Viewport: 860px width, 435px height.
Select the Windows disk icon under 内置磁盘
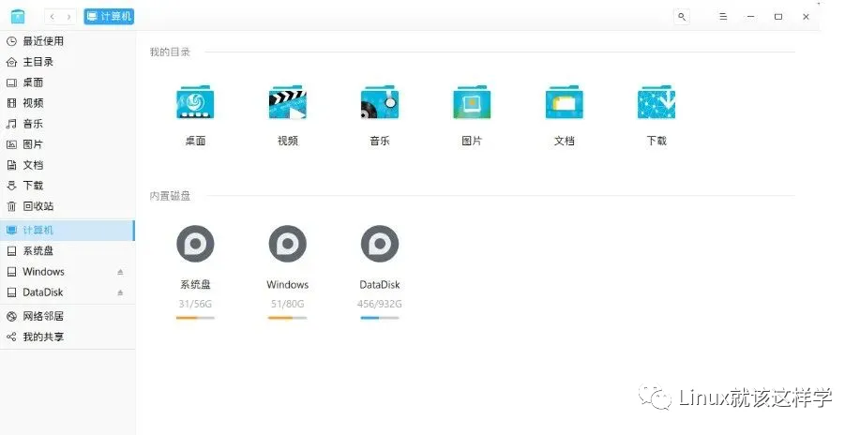287,244
